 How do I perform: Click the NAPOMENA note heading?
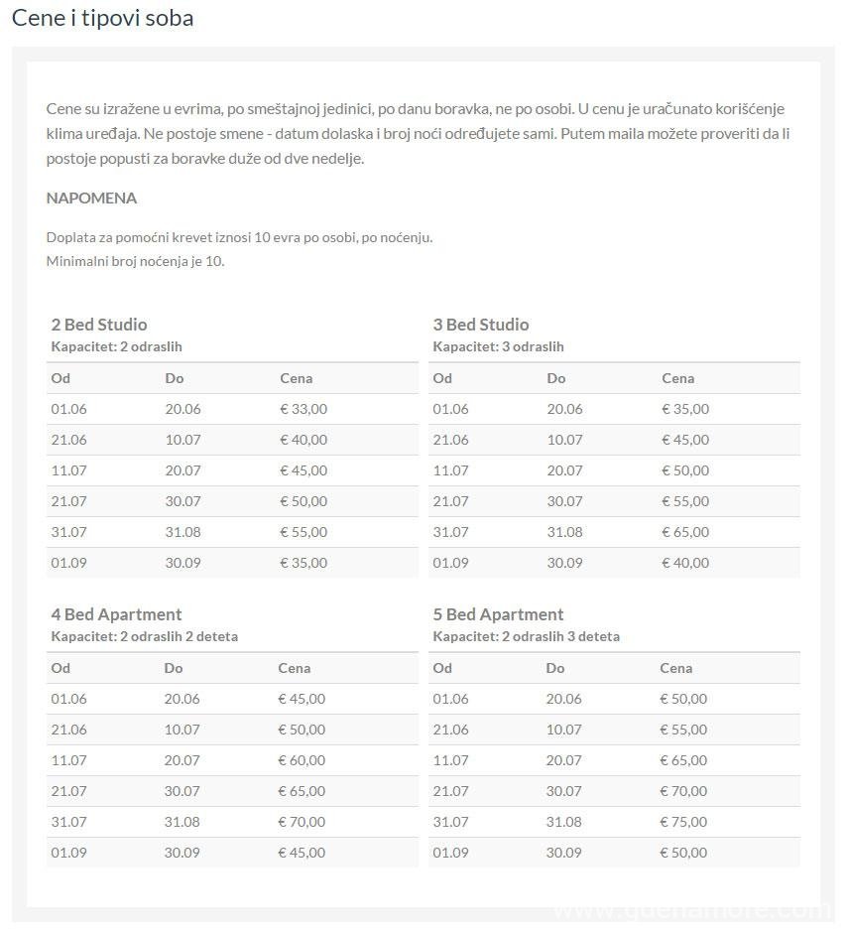91,198
